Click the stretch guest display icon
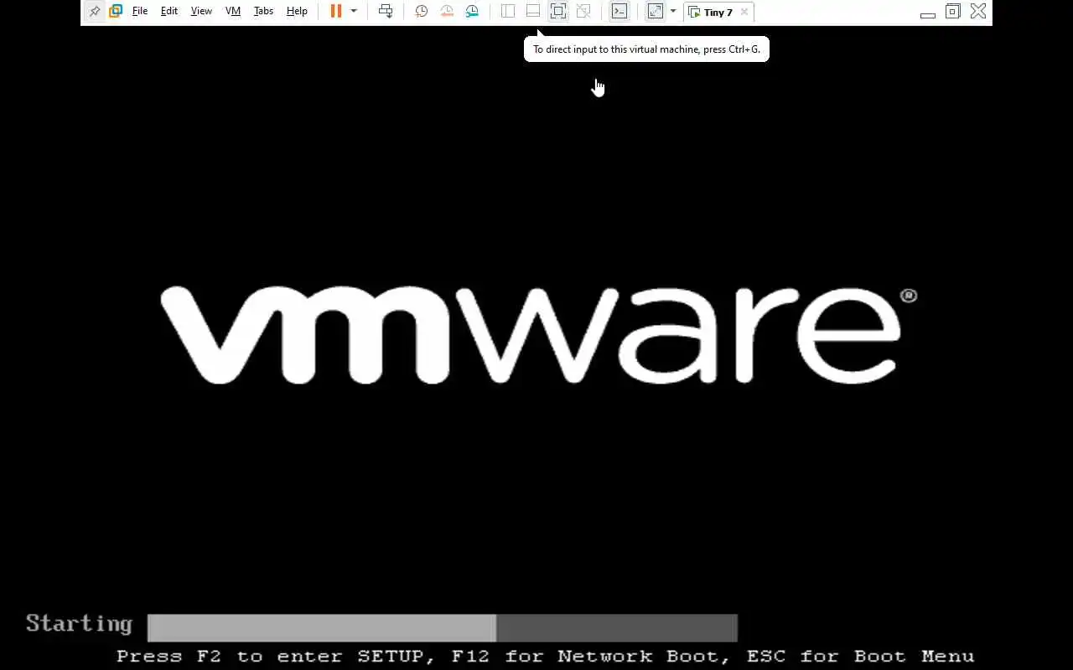The height and width of the screenshot is (670, 1073). tap(656, 12)
